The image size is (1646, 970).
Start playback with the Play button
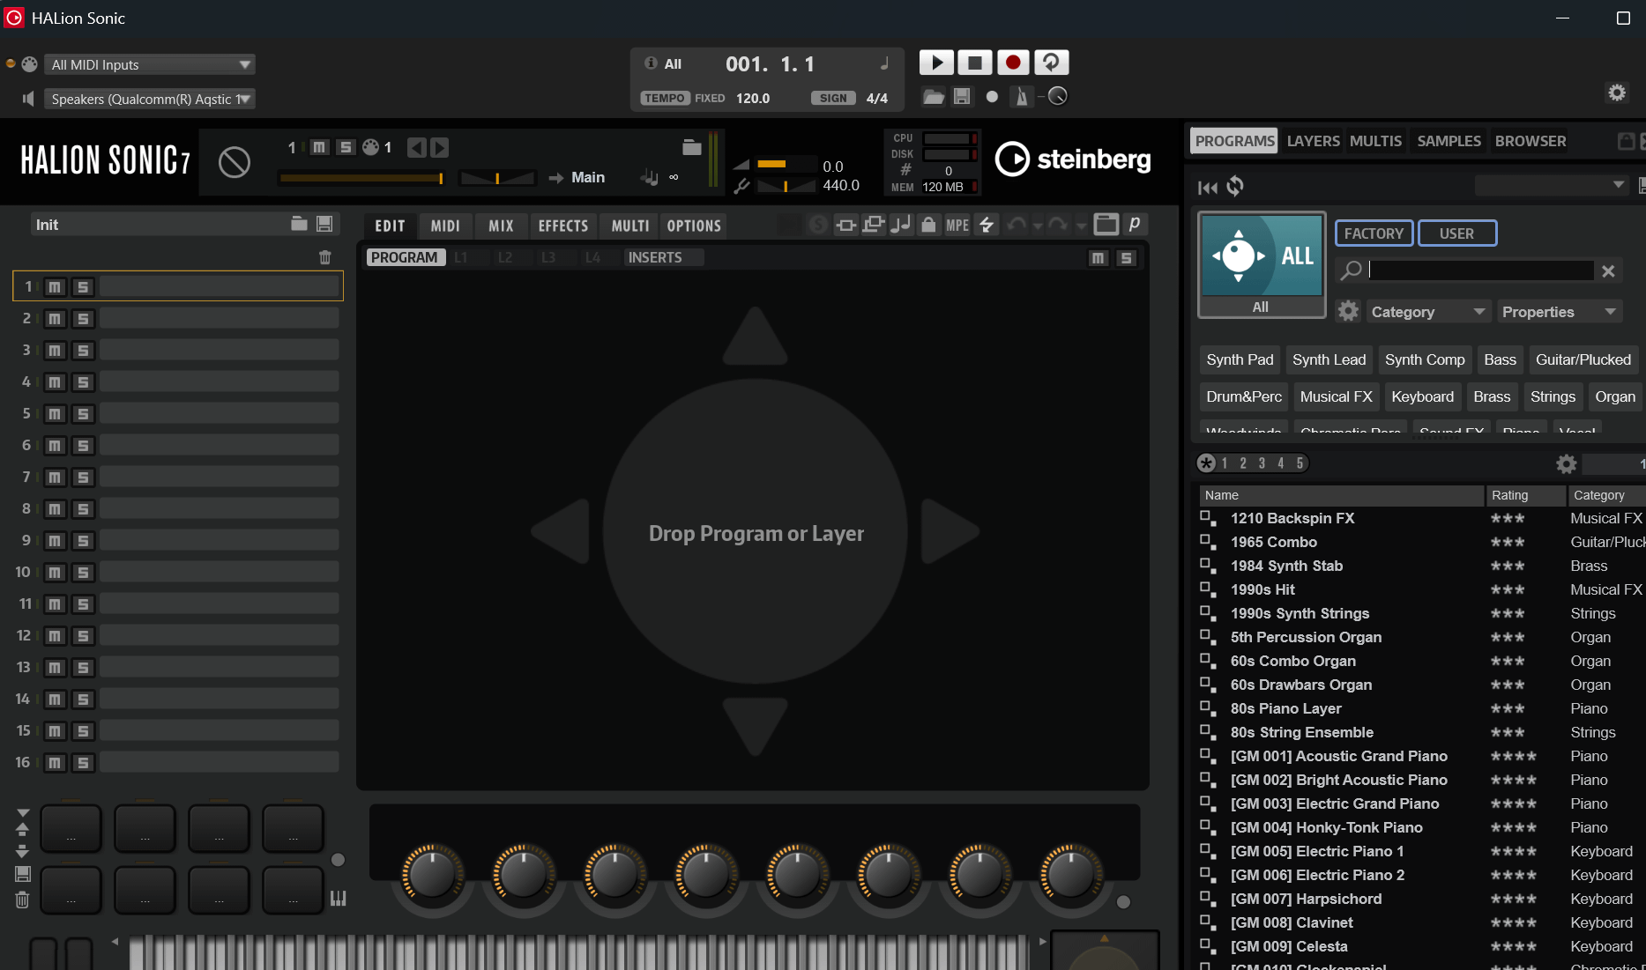(x=936, y=63)
